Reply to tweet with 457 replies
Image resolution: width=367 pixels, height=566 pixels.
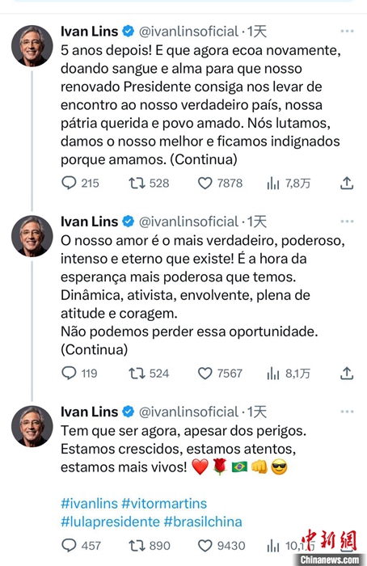69,546
